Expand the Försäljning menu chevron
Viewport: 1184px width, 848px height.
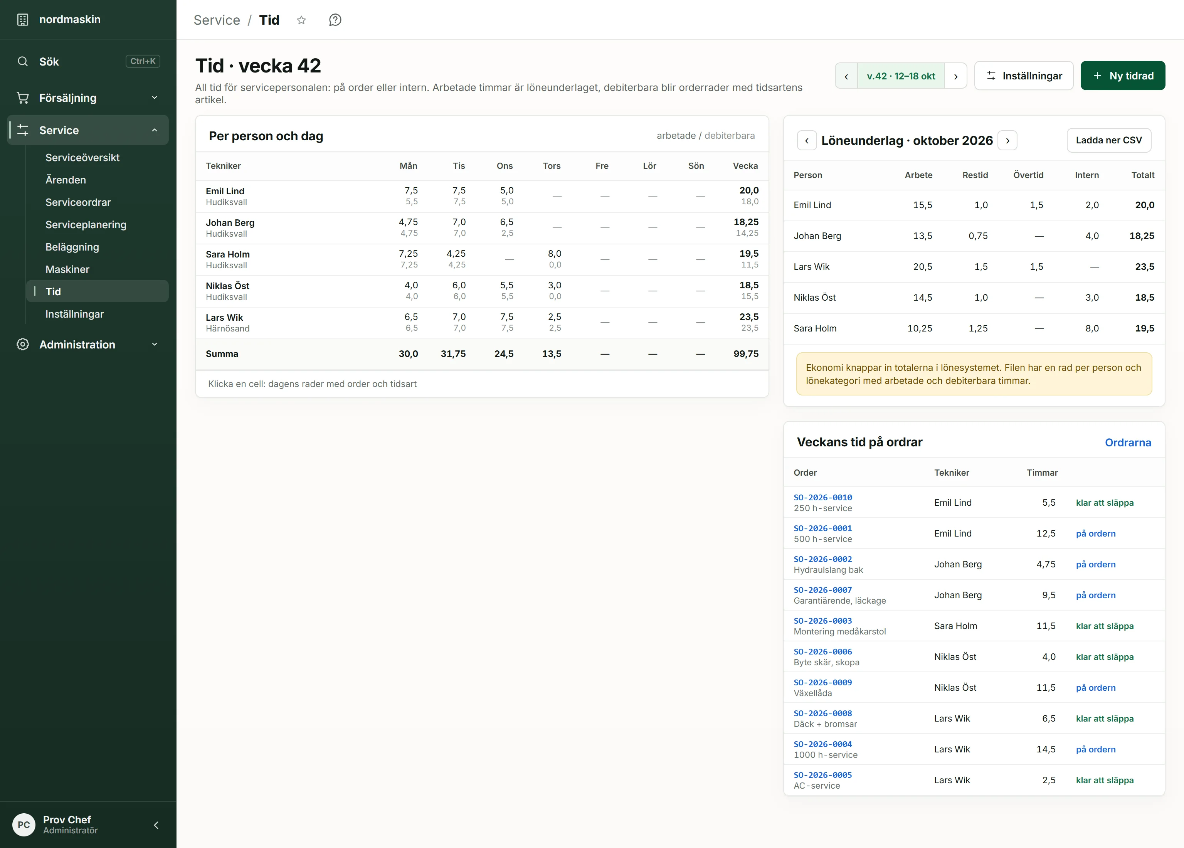coord(155,98)
